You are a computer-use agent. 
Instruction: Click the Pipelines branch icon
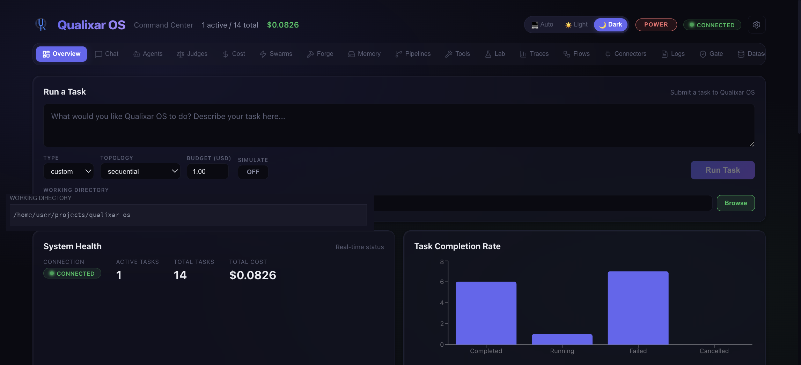coord(399,54)
